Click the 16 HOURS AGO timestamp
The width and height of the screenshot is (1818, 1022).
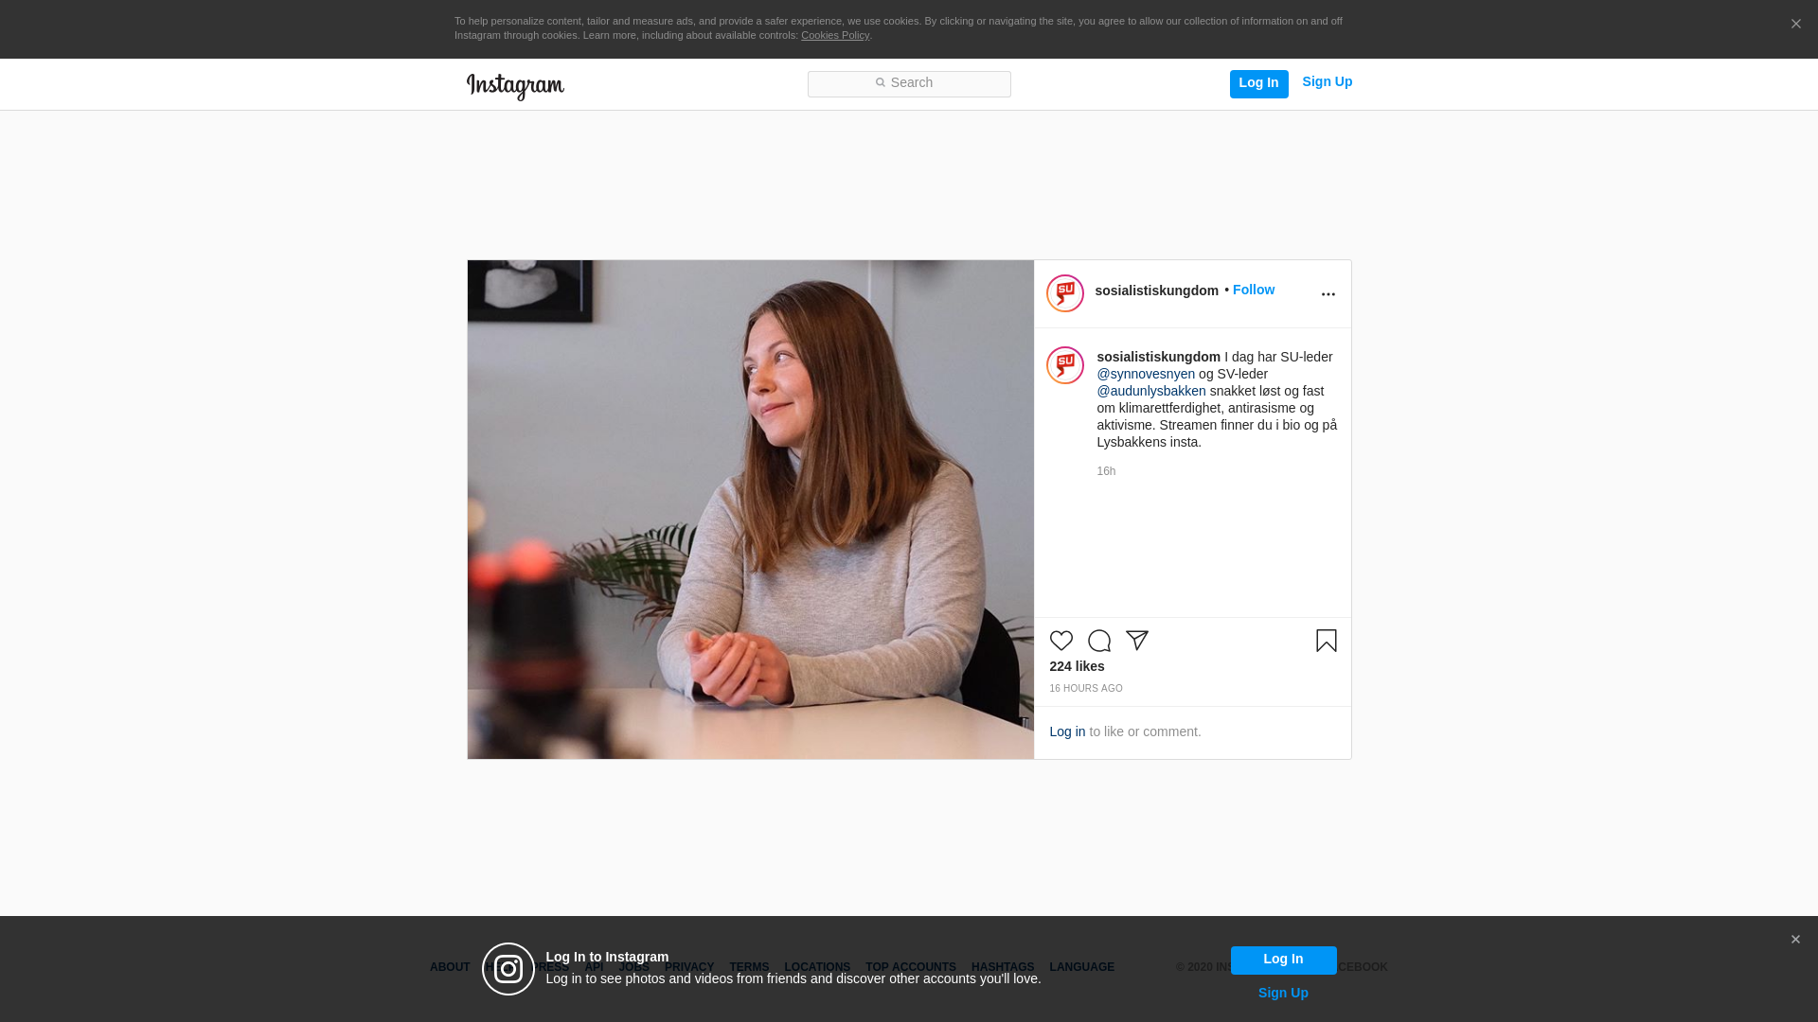1086,689
